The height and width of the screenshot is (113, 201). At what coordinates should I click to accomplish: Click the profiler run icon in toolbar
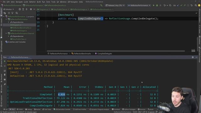[165, 5]
